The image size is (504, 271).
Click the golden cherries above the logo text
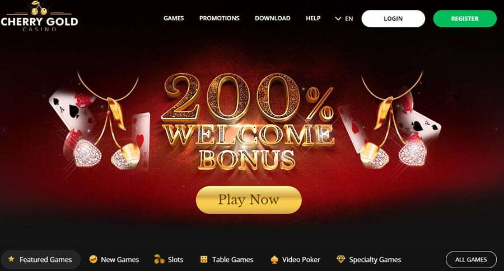[x=39, y=8]
